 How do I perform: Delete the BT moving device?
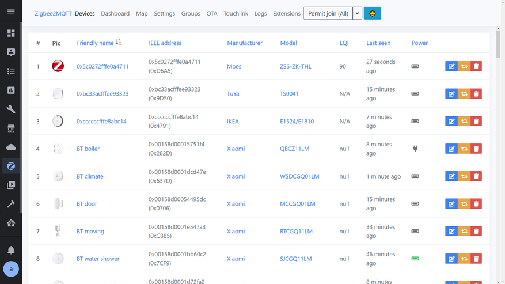(476, 231)
